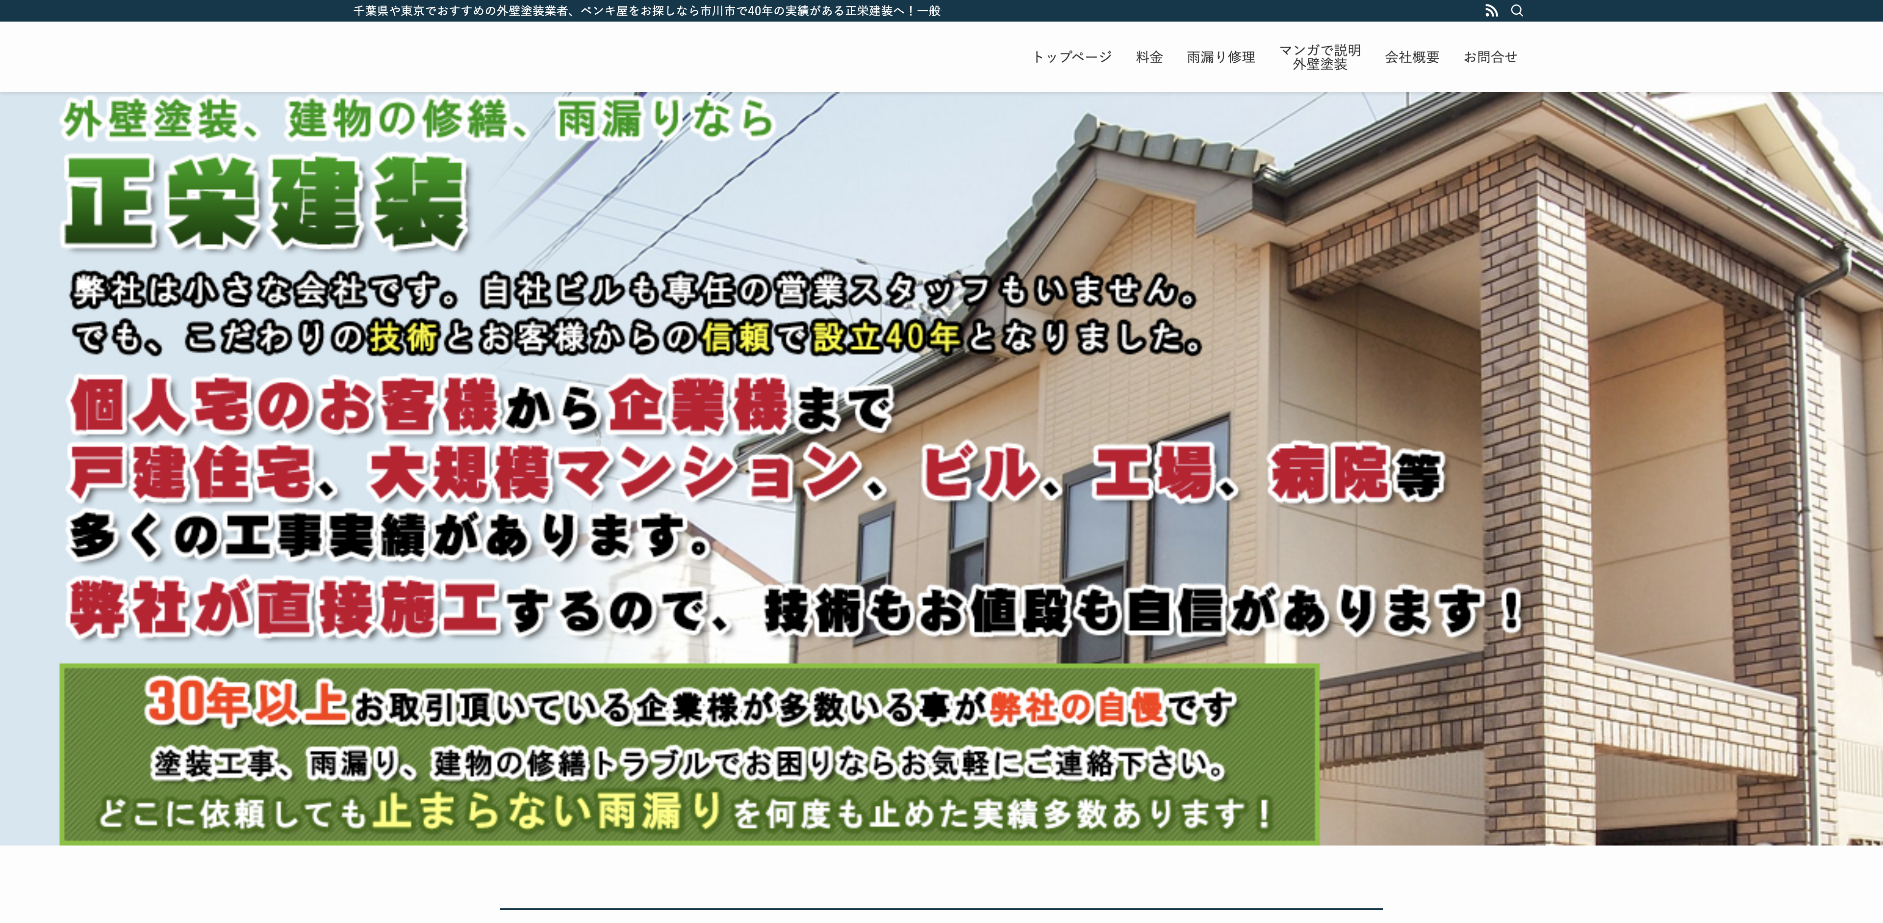The height and width of the screenshot is (923, 1883).
Task: Go to トップページ menu item
Action: (1071, 57)
